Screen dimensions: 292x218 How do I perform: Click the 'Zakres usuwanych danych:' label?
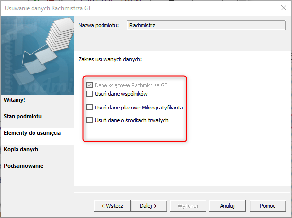click(110, 59)
